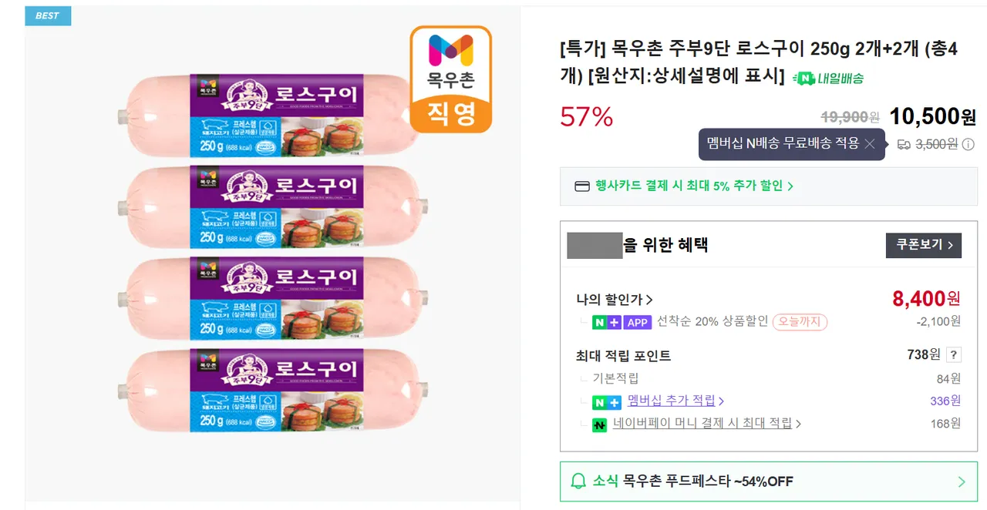Click the arrow on the 목우촌 푸드페스타 banner
987x510 pixels.
(x=962, y=482)
